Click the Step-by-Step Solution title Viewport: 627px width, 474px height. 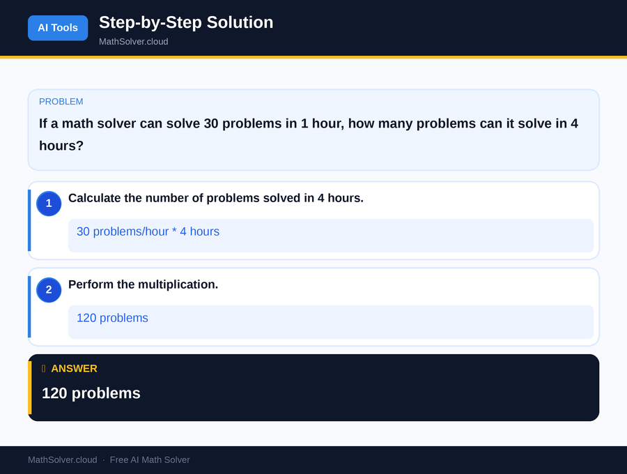(185, 22)
